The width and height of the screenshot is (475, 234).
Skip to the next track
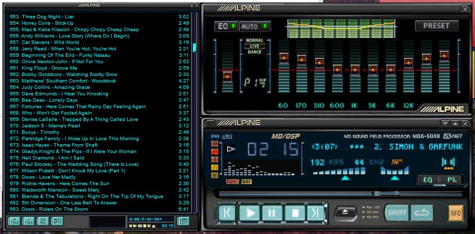(x=315, y=213)
